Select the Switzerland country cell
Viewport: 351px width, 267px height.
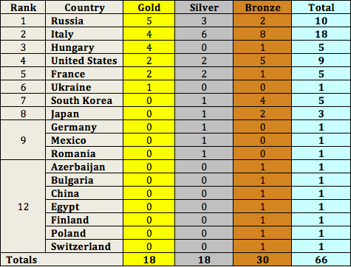(84, 246)
